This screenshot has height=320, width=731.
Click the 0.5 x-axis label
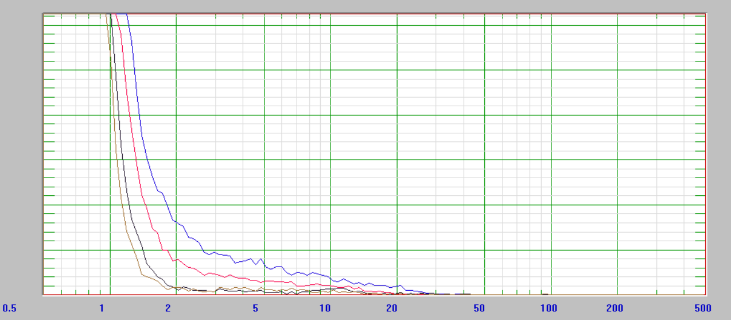[x=9, y=308]
